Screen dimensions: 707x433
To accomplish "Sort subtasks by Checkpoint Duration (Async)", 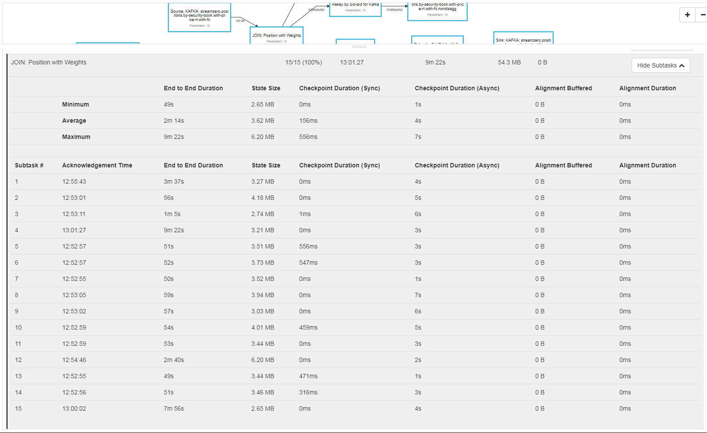I will pos(456,165).
